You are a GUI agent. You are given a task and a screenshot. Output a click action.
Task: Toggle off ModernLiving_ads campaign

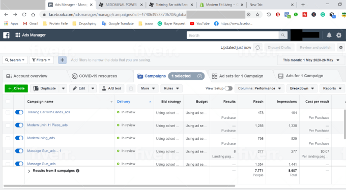[x=19, y=138]
